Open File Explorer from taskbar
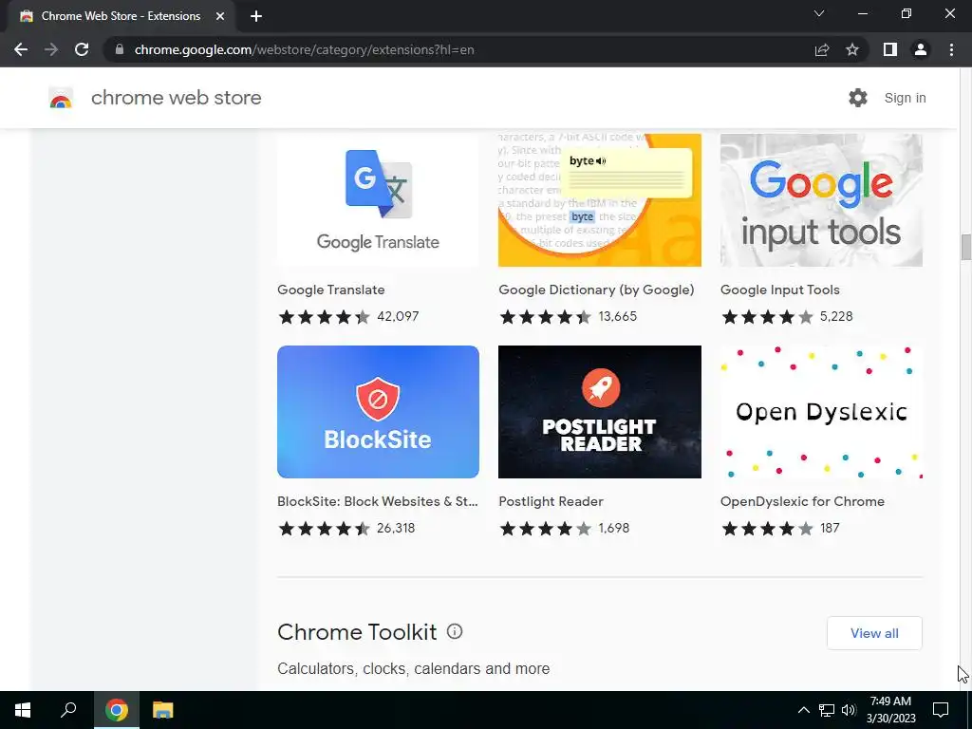The height and width of the screenshot is (729, 972). pyautogui.click(x=163, y=710)
